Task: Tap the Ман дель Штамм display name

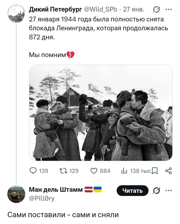Action: tap(56, 190)
